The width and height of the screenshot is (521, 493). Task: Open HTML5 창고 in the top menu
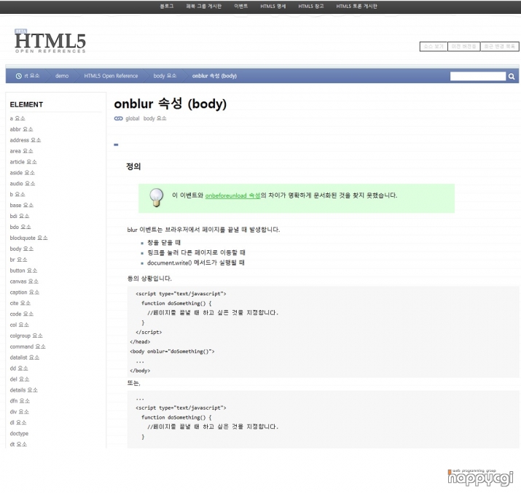tap(310, 6)
